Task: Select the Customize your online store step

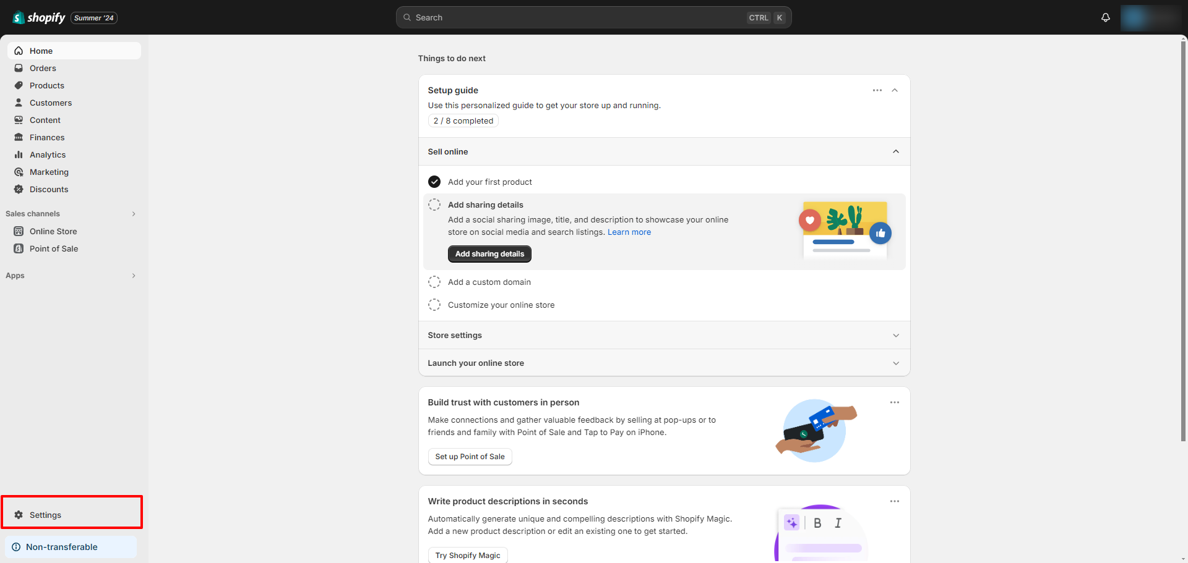Action: (x=501, y=305)
